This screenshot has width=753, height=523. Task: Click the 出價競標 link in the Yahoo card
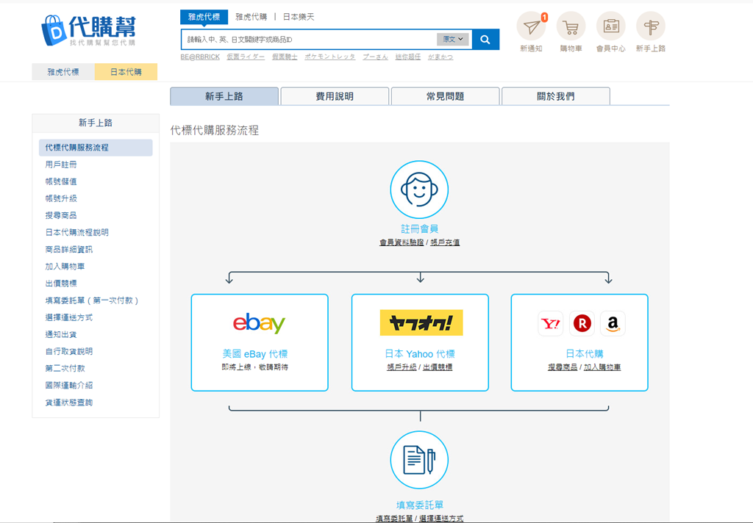[x=438, y=367]
